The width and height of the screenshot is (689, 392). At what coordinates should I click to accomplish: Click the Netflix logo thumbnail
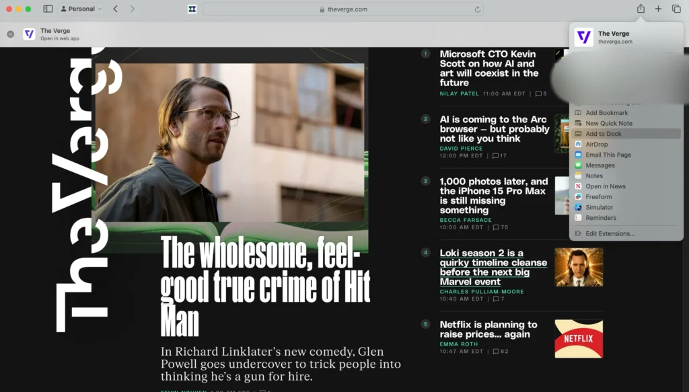click(x=579, y=339)
